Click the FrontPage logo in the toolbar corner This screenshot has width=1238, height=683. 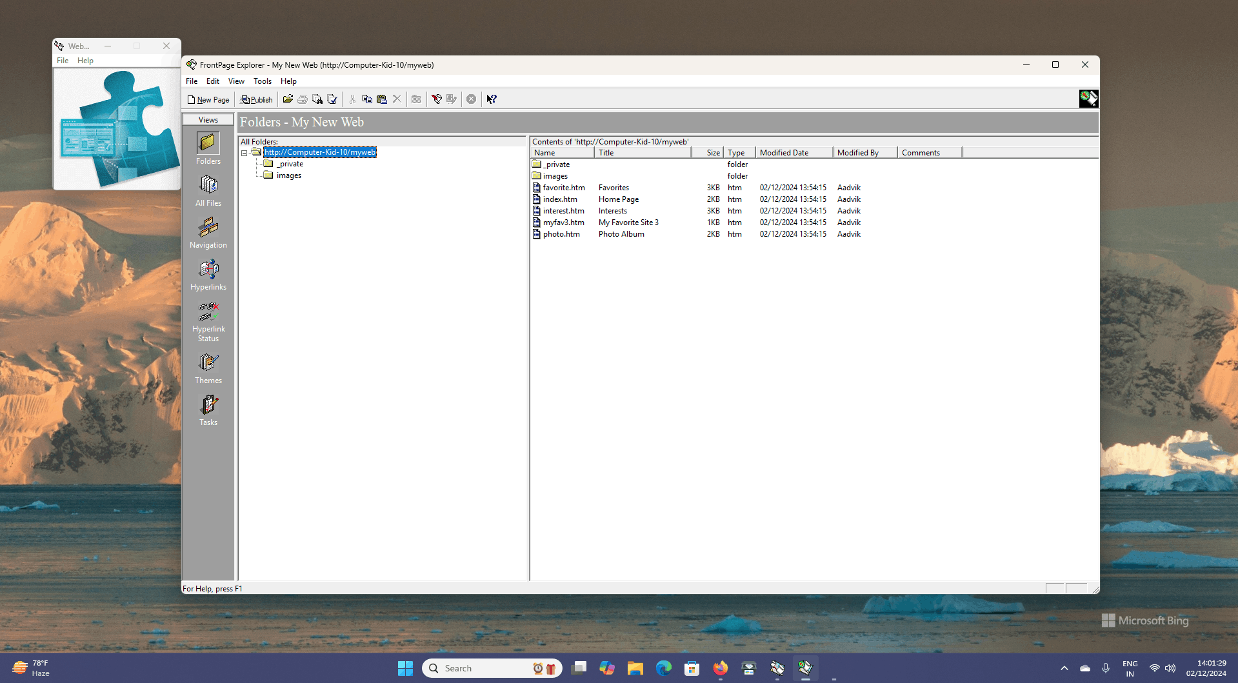click(1088, 99)
